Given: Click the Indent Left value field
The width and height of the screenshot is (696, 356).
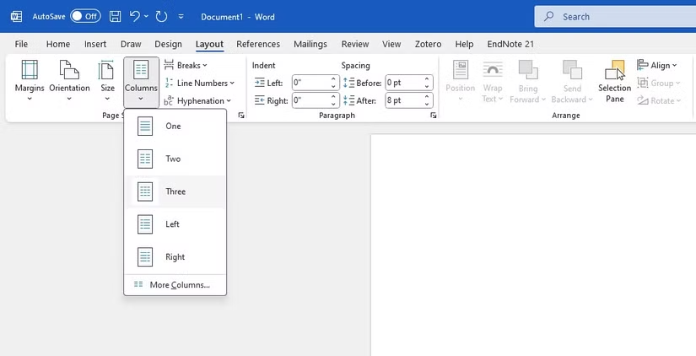Looking at the screenshot, I should (x=310, y=83).
